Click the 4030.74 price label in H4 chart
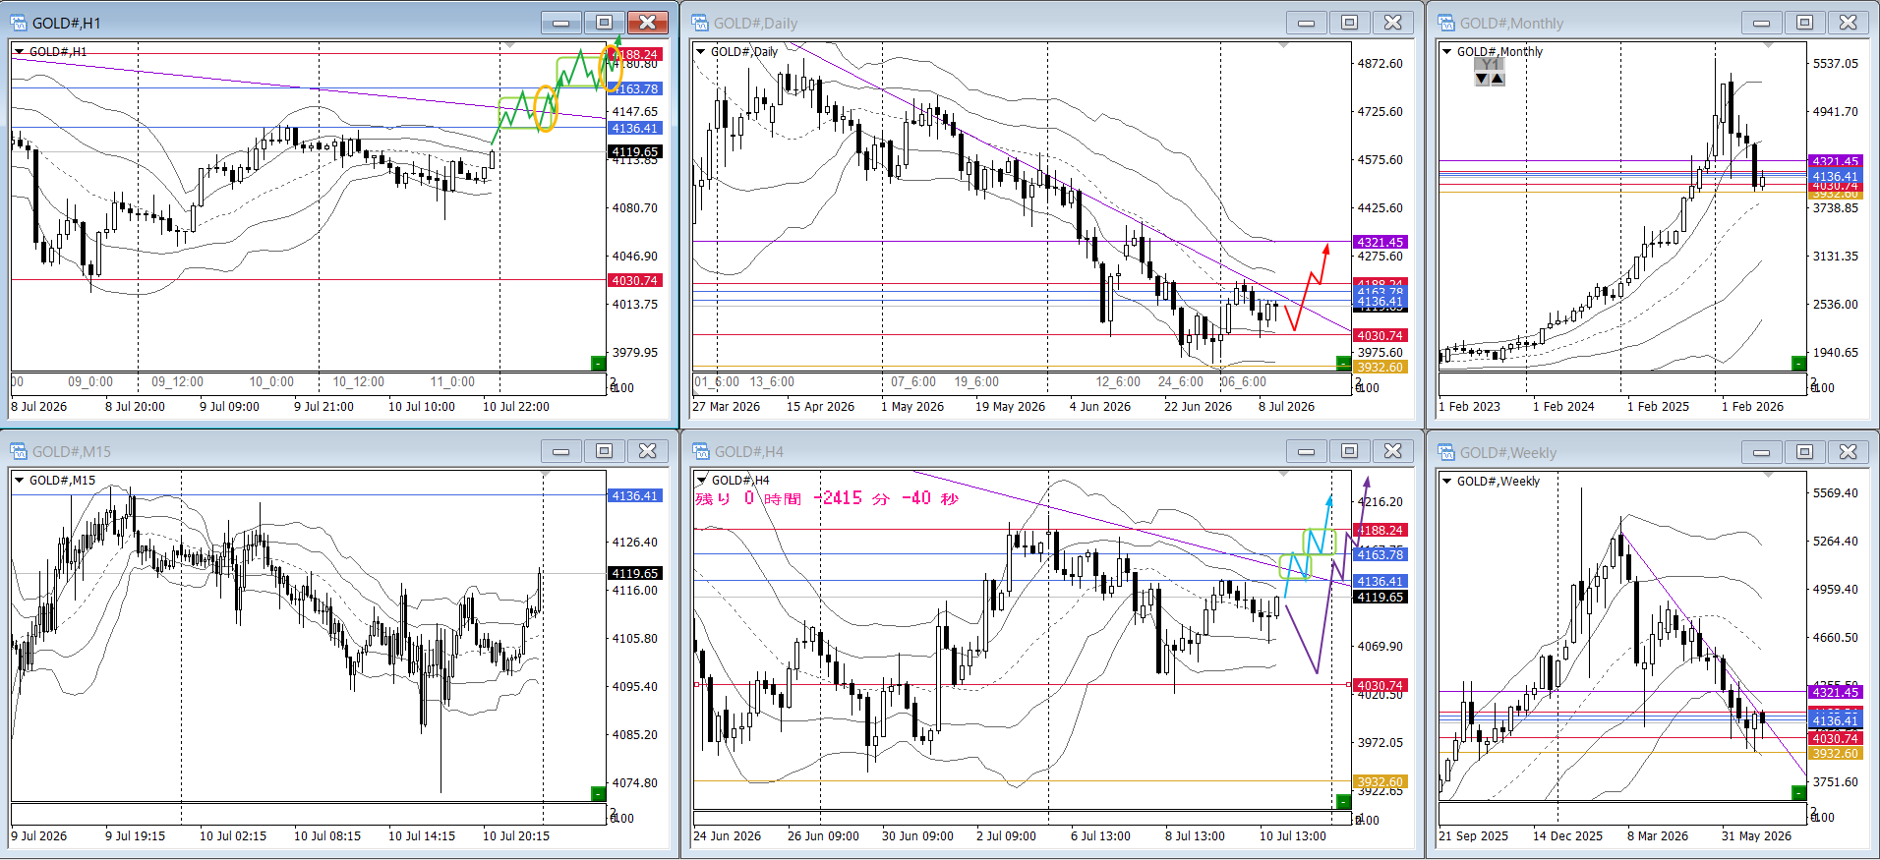Viewport: 1880px width, 860px height. tap(1380, 686)
